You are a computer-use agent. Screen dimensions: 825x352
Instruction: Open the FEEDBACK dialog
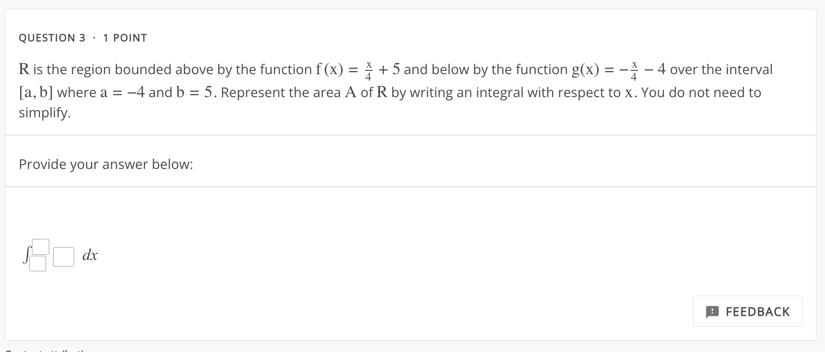click(x=747, y=311)
